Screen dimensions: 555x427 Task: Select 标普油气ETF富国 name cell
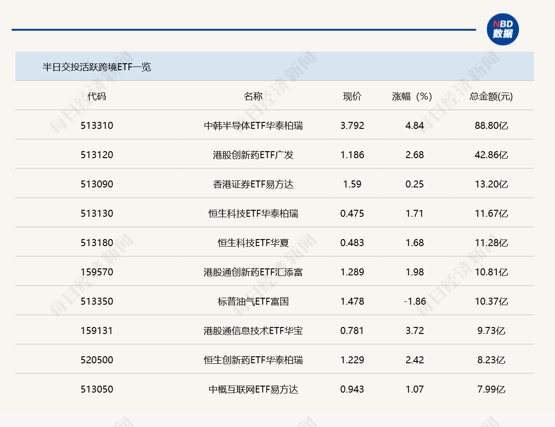253,302
